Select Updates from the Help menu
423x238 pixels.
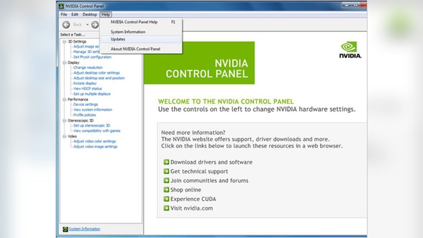118,39
